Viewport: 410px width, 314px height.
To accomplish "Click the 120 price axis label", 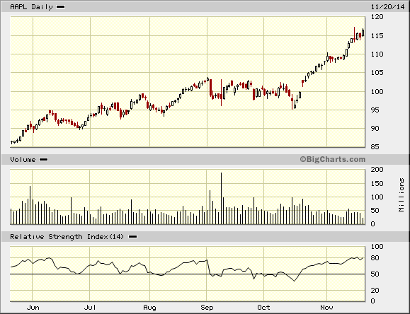I will pos(377,17).
